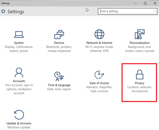Open the System laptop icon
Screen dimensions: 159x130
(19, 34)
